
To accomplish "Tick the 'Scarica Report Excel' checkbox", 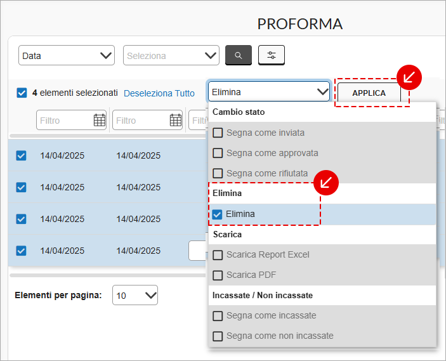I will click(218, 255).
